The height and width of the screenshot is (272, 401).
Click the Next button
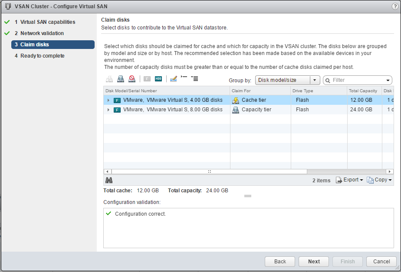point(314,262)
